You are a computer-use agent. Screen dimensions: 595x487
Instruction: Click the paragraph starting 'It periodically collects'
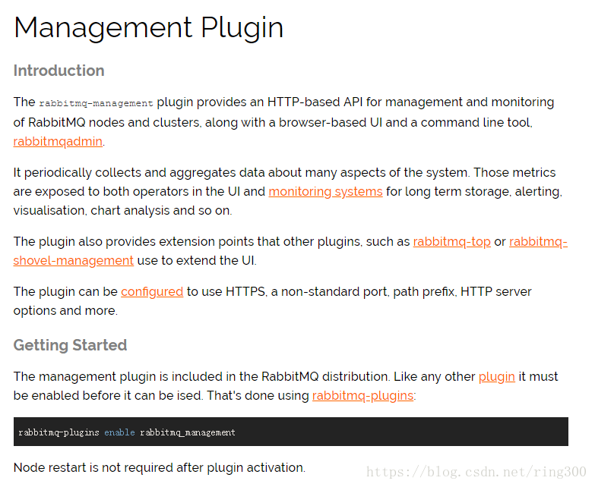coord(288,192)
